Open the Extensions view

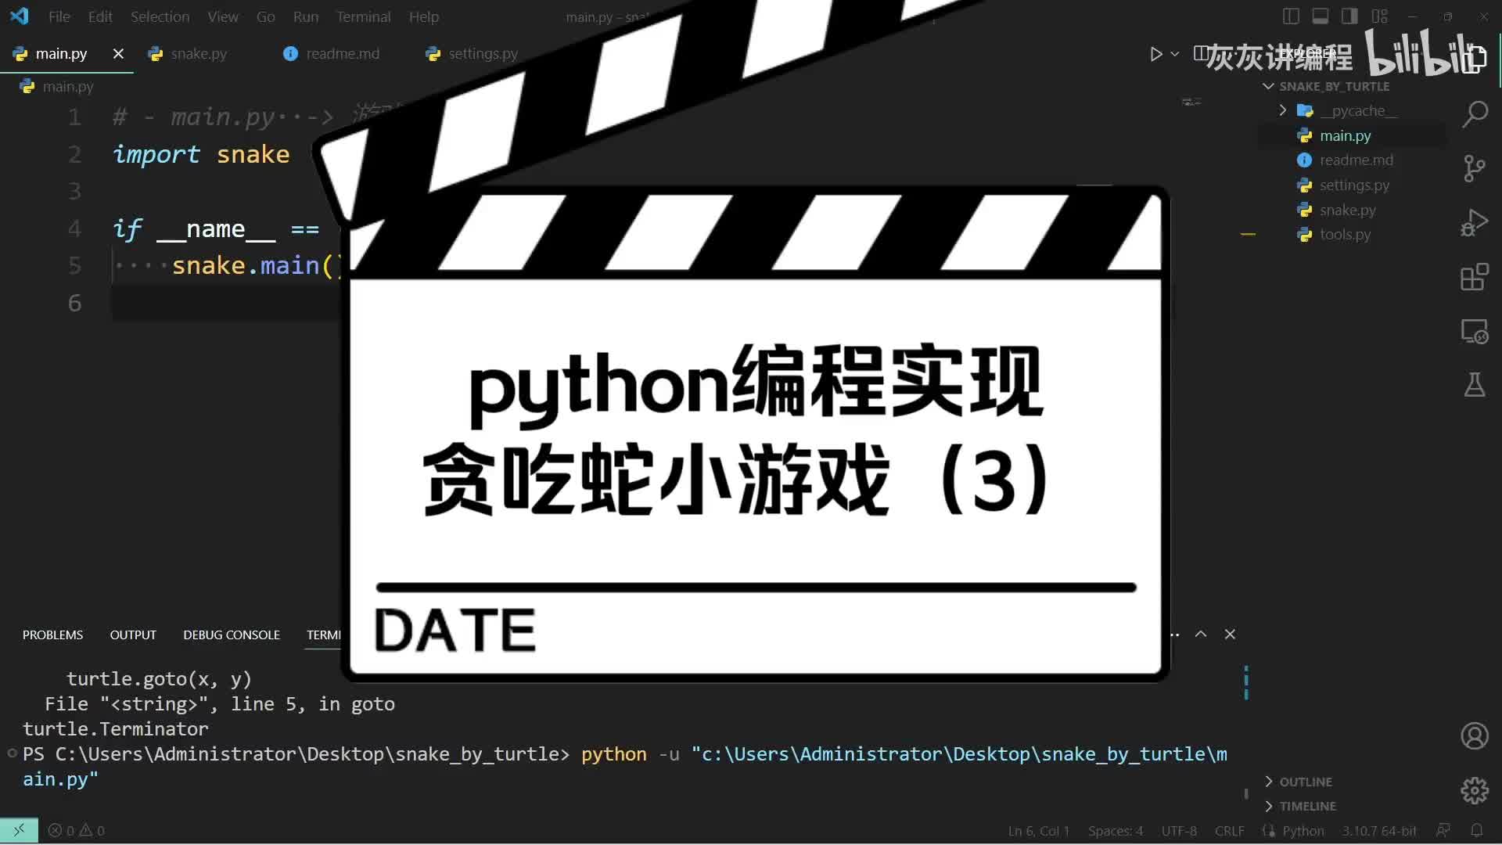pos(1475,277)
